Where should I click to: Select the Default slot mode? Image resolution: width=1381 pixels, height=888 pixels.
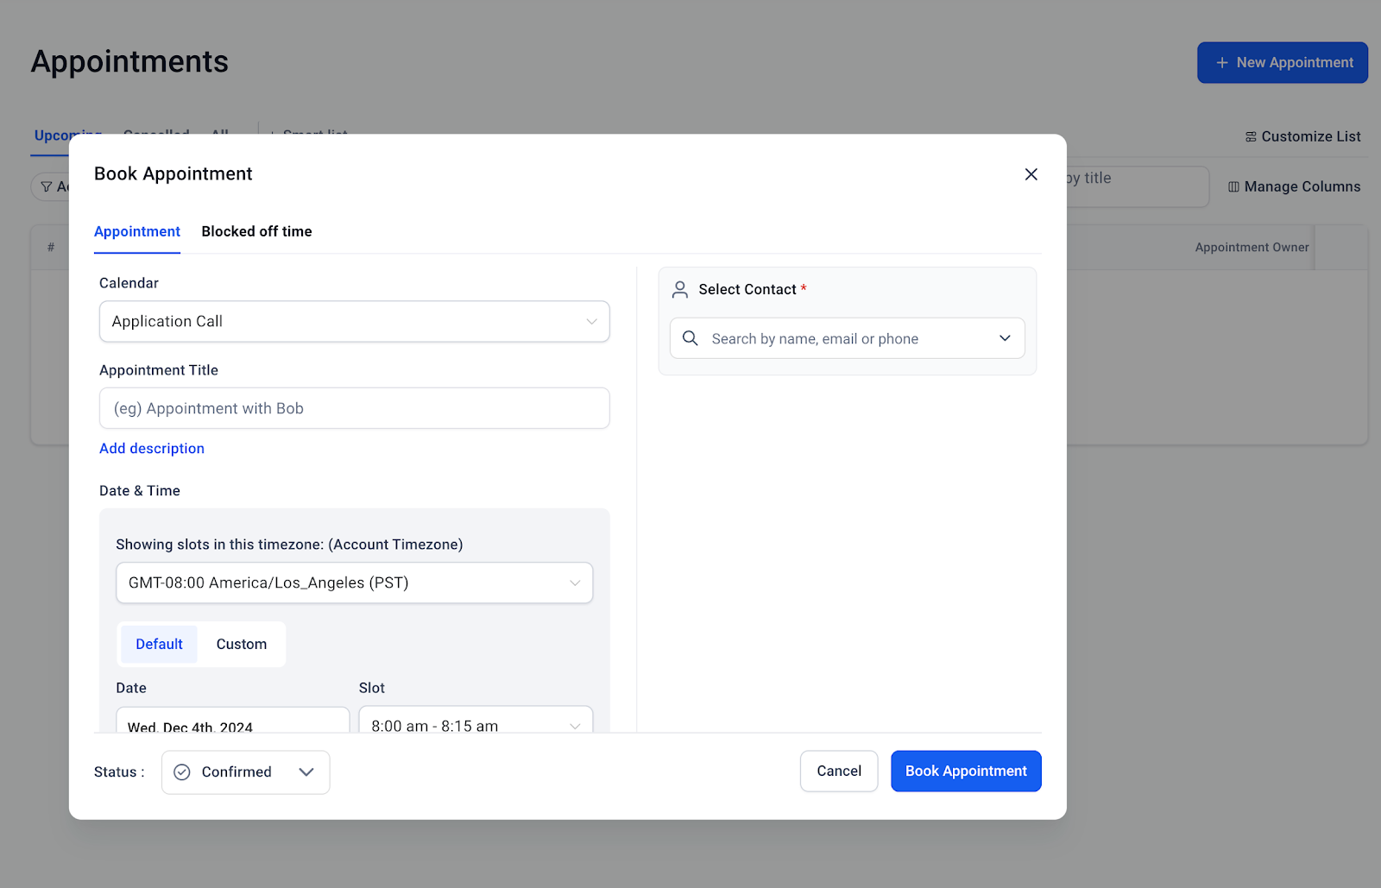159,644
